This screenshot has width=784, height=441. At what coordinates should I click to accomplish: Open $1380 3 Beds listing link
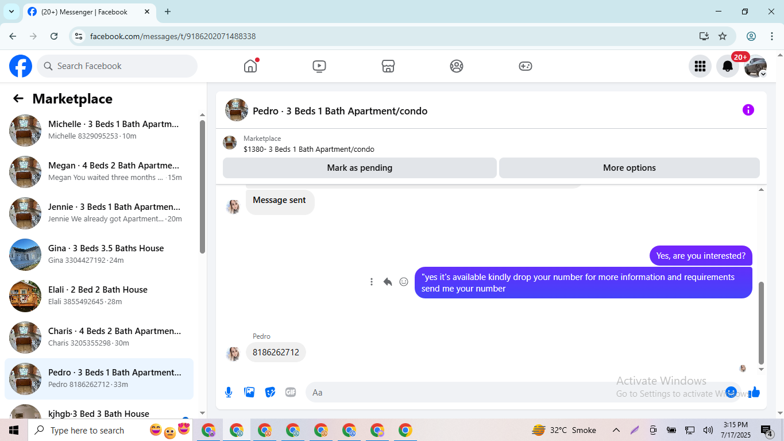click(308, 149)
